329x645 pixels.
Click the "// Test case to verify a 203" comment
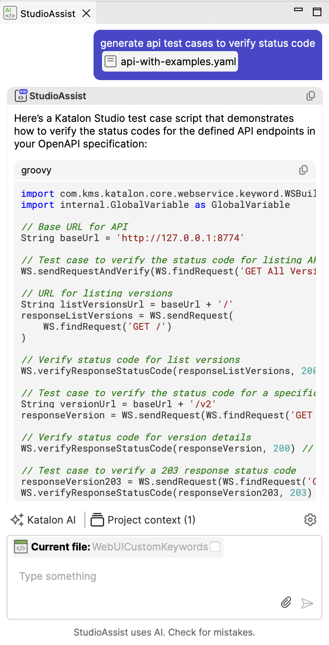159,470
